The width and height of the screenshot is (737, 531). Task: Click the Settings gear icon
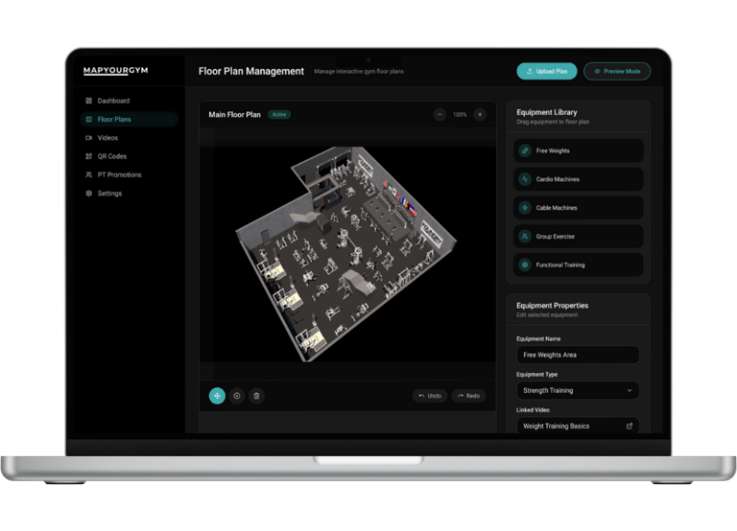coord(89,194)
